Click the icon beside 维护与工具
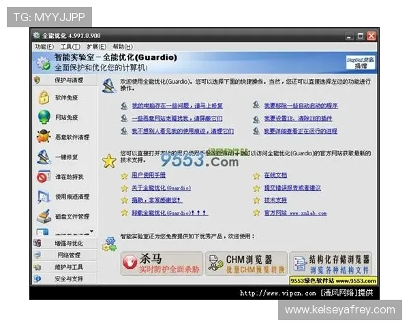This screenshot has height=327, width=409. pyautogui.click(x=37, y=267)
